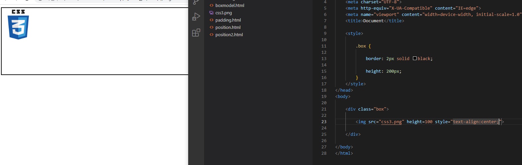Click the .box selector in the editor
522x165 pixels.
(361, 46)
